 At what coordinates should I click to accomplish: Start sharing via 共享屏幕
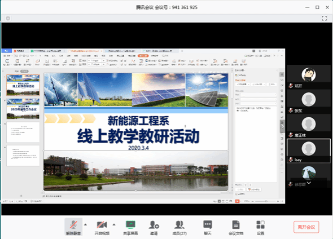pos(130,227)
